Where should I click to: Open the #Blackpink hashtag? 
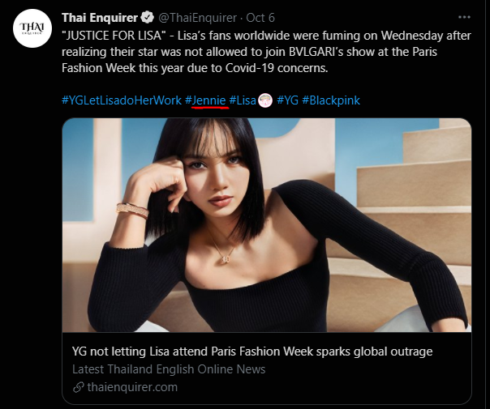(x=330, y=100)
